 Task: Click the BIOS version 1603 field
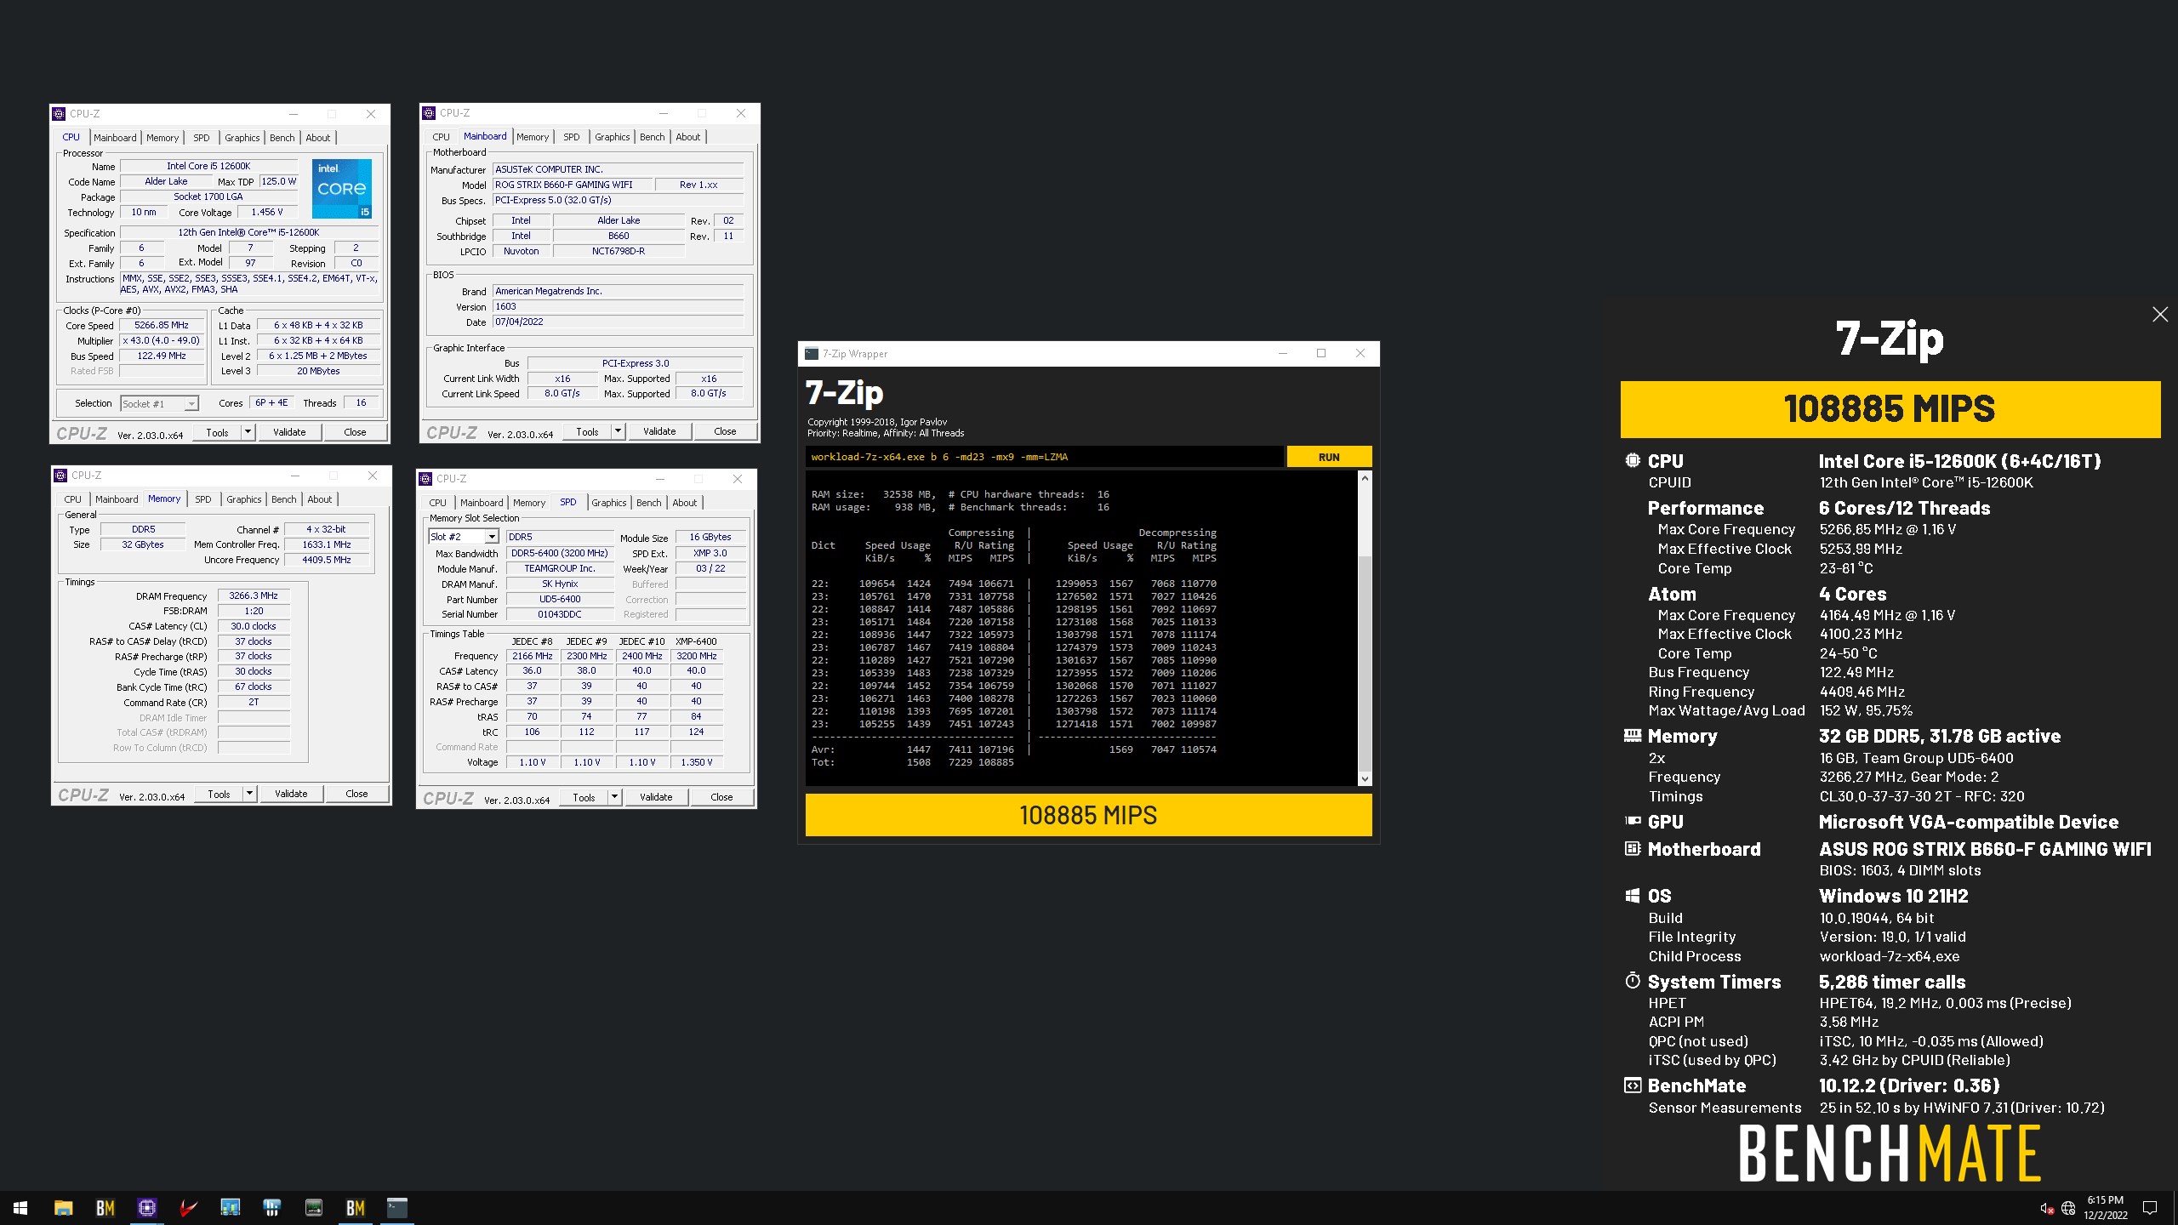618,306
